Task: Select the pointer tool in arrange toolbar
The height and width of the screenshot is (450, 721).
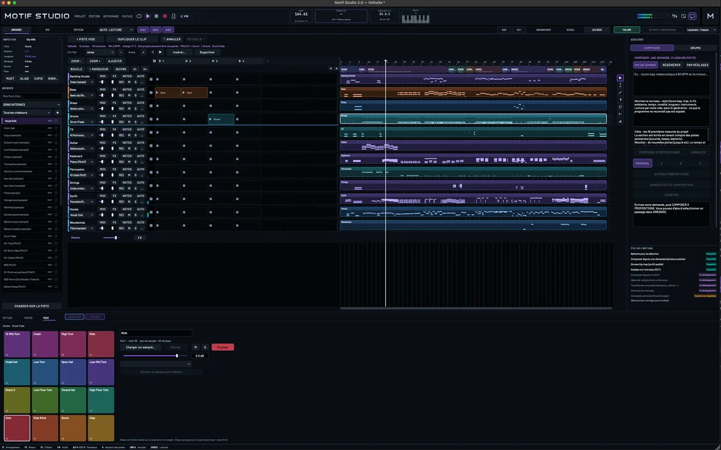Action: tap(620, 77)
